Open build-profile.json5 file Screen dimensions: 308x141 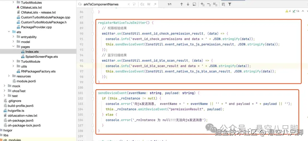pos(21,106)
